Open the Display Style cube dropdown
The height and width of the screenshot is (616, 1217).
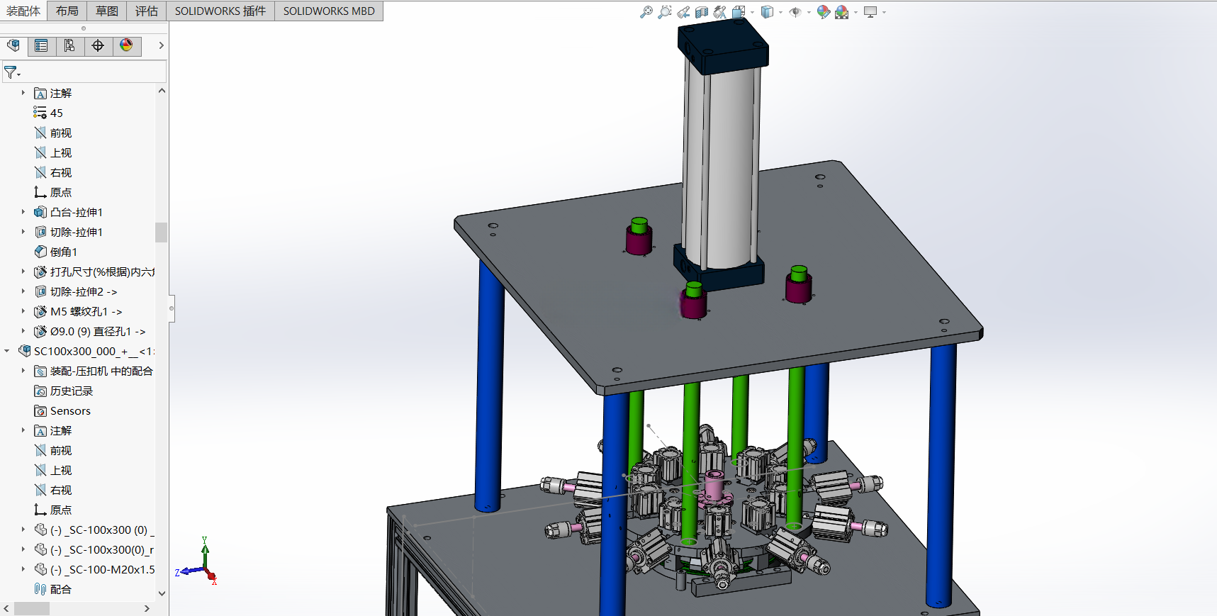[780, 13]
